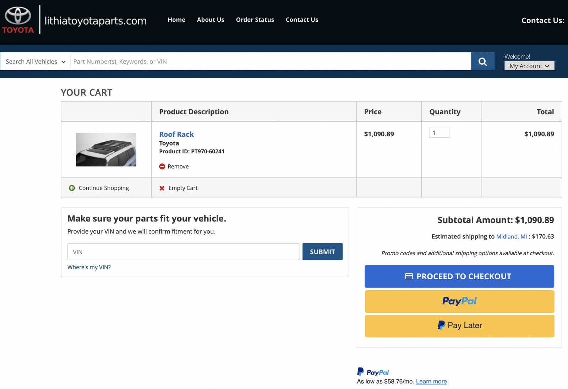Click the quantity input box
568x389 pixels.
coord(439,132)
